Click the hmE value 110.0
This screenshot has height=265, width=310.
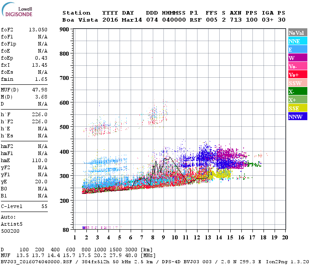(x=39, y=160)
